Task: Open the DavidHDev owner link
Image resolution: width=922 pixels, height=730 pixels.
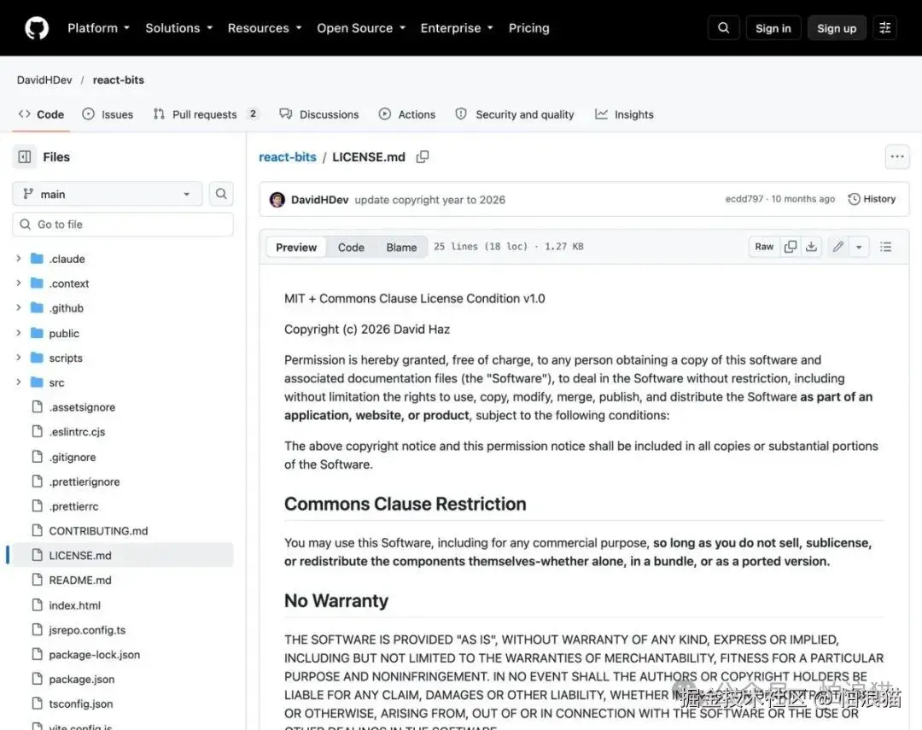Action: (x=44, y=80)
